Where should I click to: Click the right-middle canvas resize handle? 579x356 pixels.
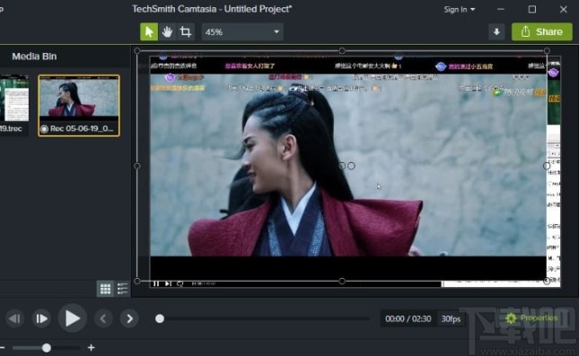(x=547, y=166)
